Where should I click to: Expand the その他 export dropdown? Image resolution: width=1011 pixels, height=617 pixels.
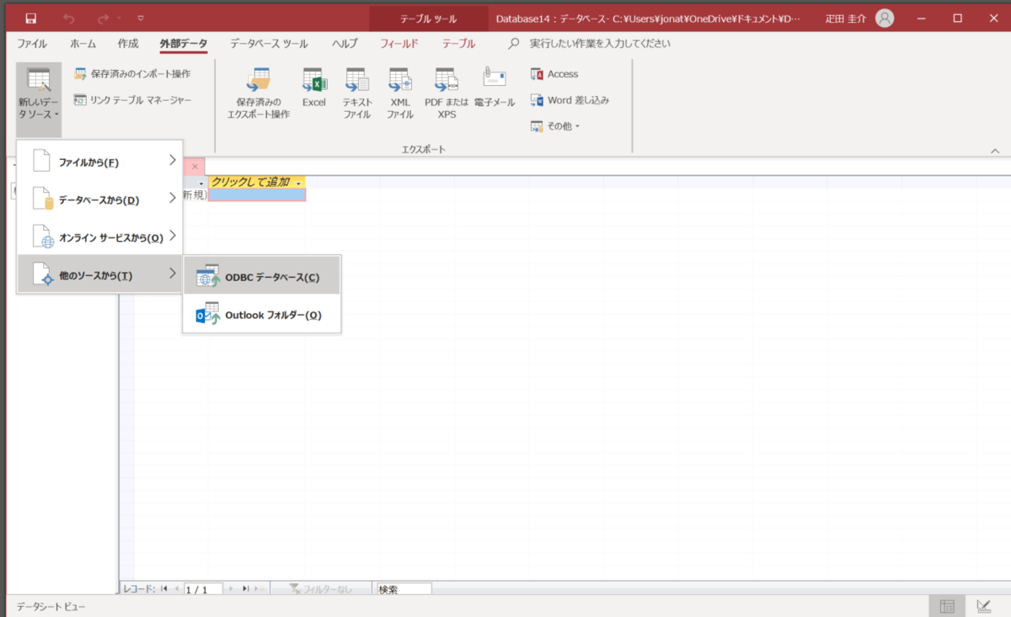click(x=555, y=126)
